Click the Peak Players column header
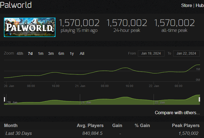 coord(186,125)
